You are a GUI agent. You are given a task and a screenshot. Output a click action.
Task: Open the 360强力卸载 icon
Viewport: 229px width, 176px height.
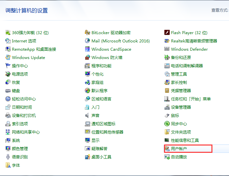[x=8, y=32]
